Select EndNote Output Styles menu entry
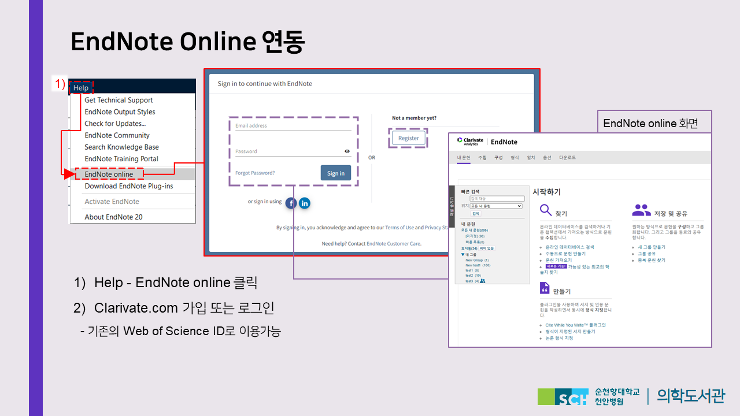 (x=120, y=112)
